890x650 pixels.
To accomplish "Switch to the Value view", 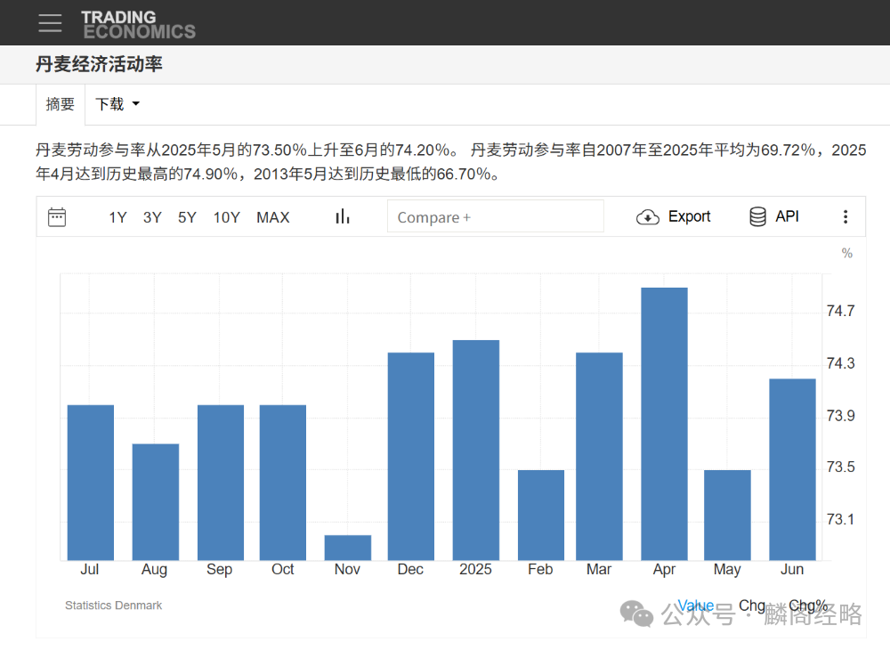I will 696,605.
